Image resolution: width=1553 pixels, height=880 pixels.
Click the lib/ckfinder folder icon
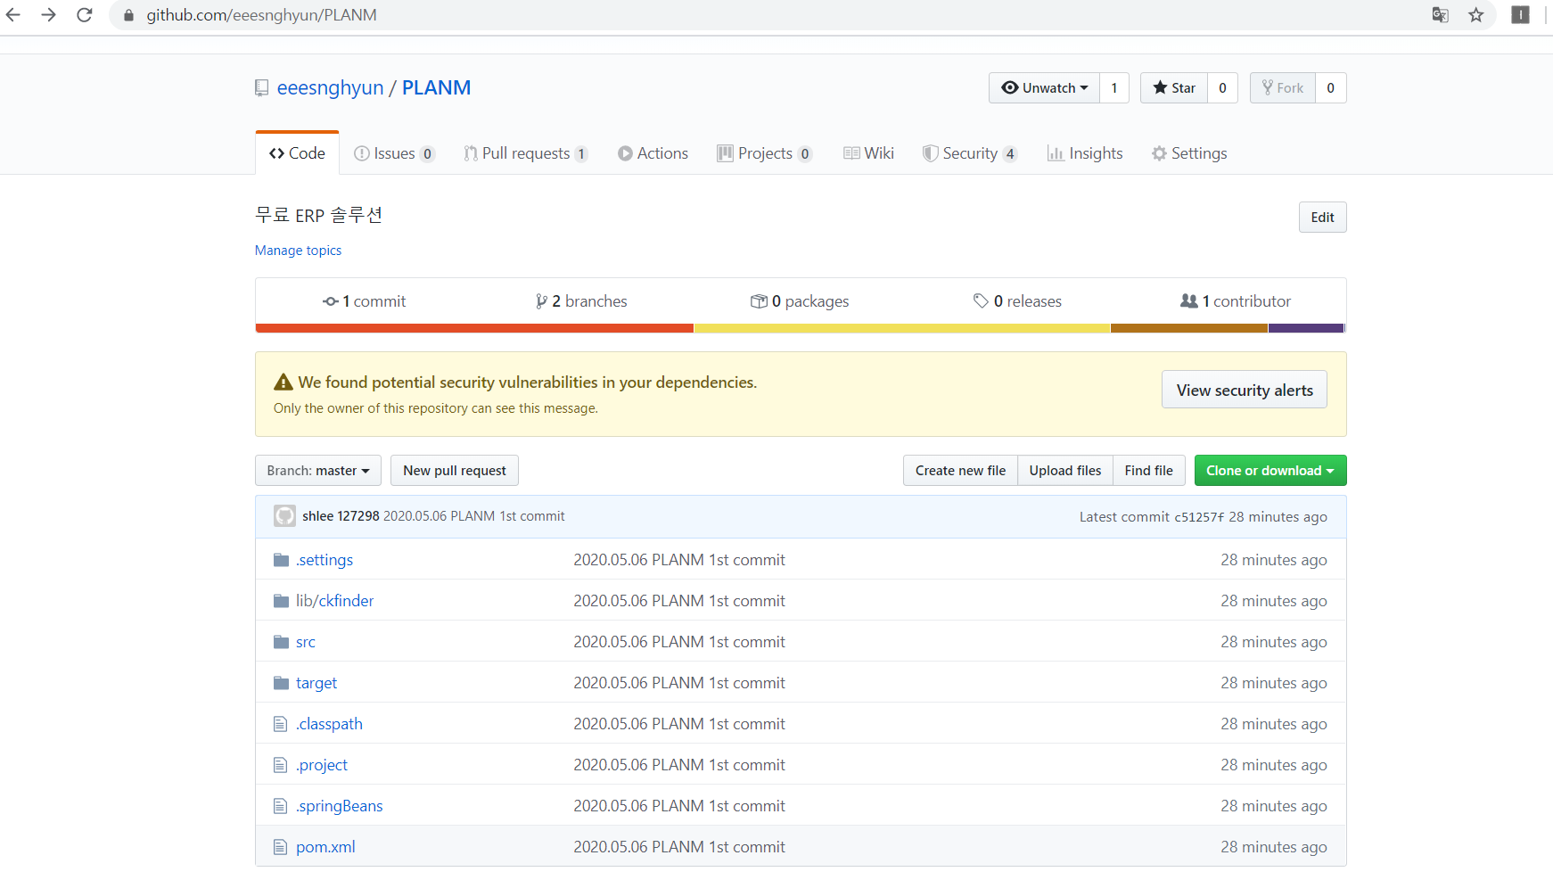coord(281,601)
